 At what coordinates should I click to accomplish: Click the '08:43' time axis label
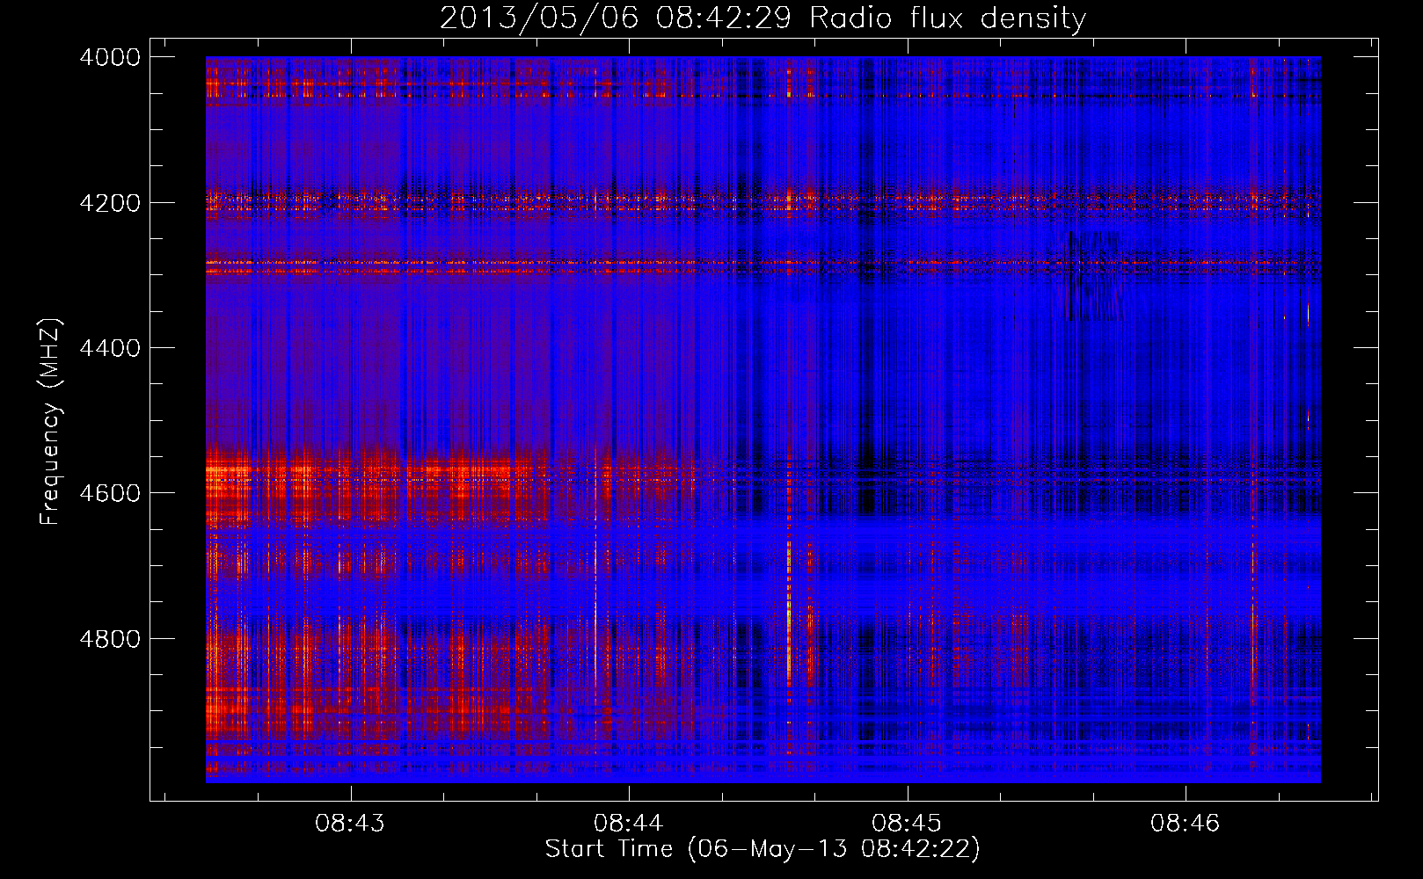[x=350, y=824]
